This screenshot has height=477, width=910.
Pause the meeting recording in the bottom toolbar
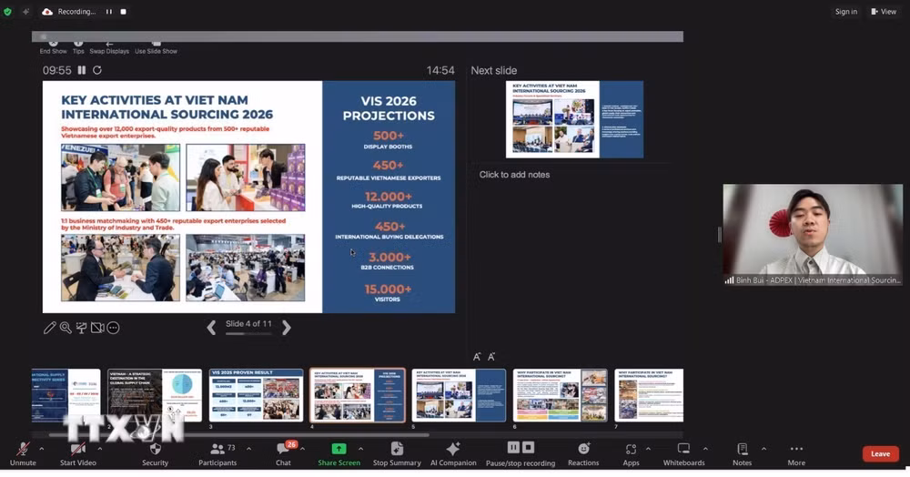coord(513,447)
